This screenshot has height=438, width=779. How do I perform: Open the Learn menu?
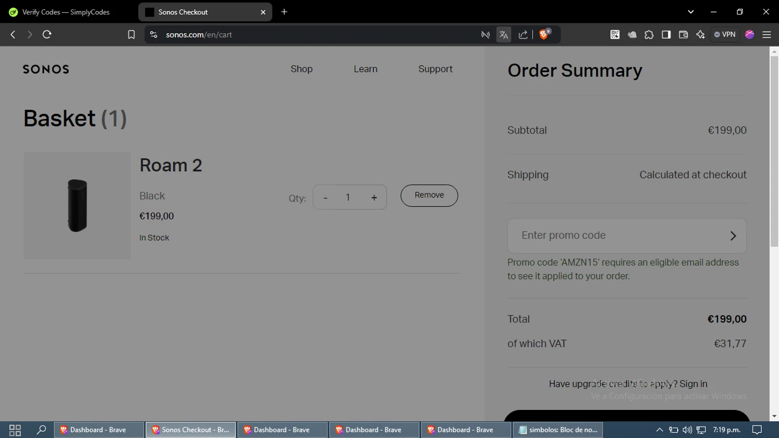pyautogui.click(x=366, y=69)
